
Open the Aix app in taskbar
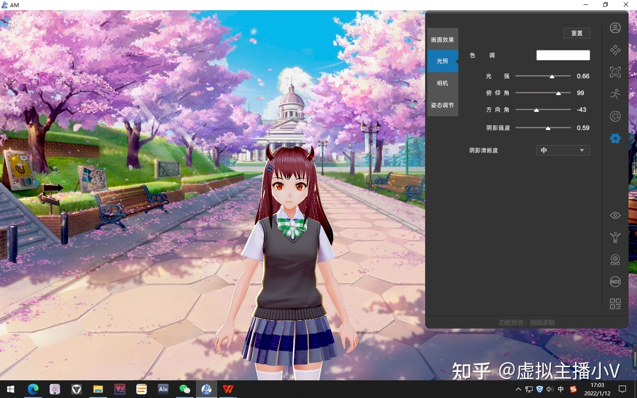click(163, 389)
